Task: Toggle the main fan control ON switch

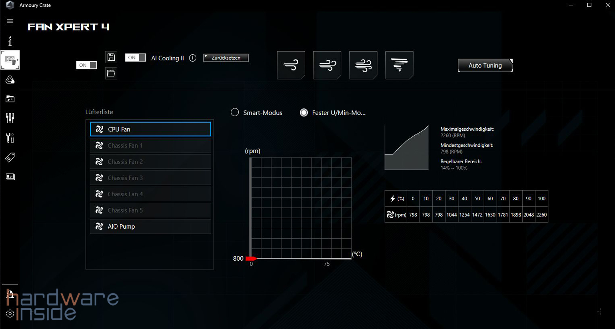Action: [x=87, y=65]
